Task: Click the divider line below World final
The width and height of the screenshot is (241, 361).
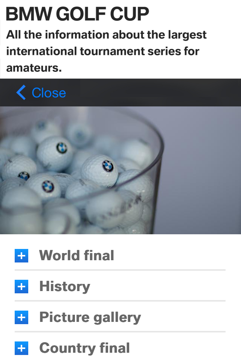Action: tap(120, 270)
